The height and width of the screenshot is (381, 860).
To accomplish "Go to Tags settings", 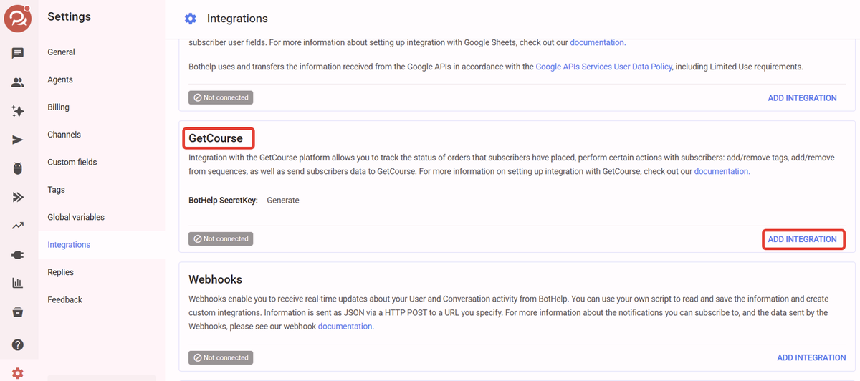I will click(x=56, y=190).
